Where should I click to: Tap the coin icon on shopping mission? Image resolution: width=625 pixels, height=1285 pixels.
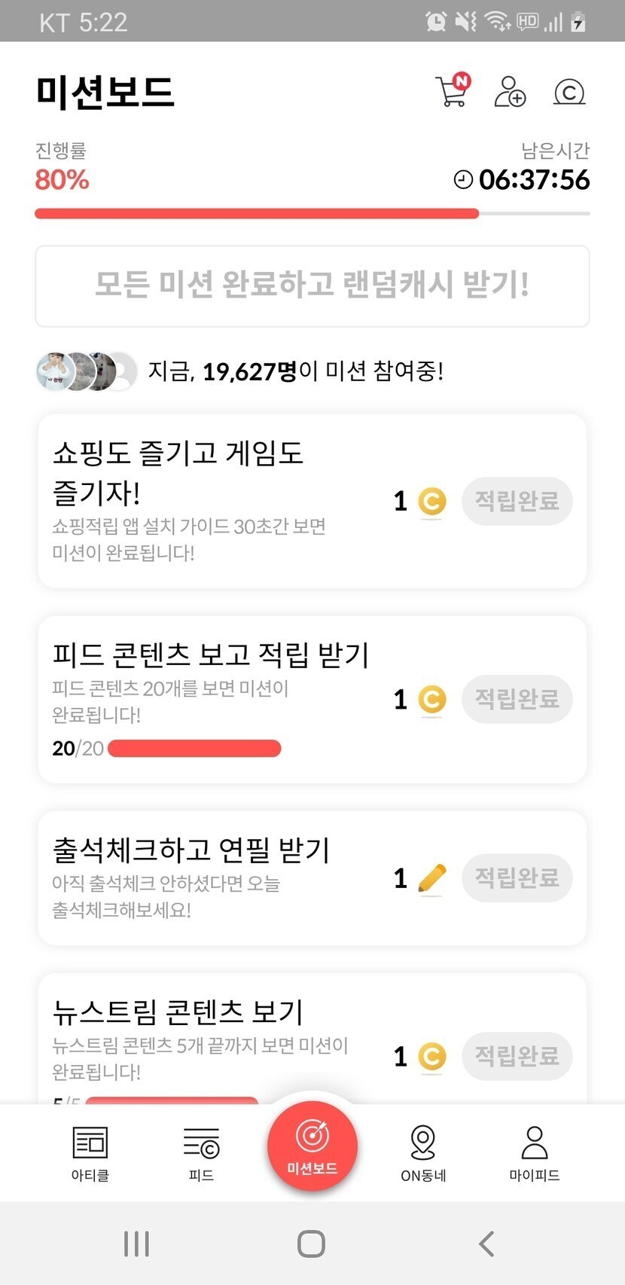[431, 502]
